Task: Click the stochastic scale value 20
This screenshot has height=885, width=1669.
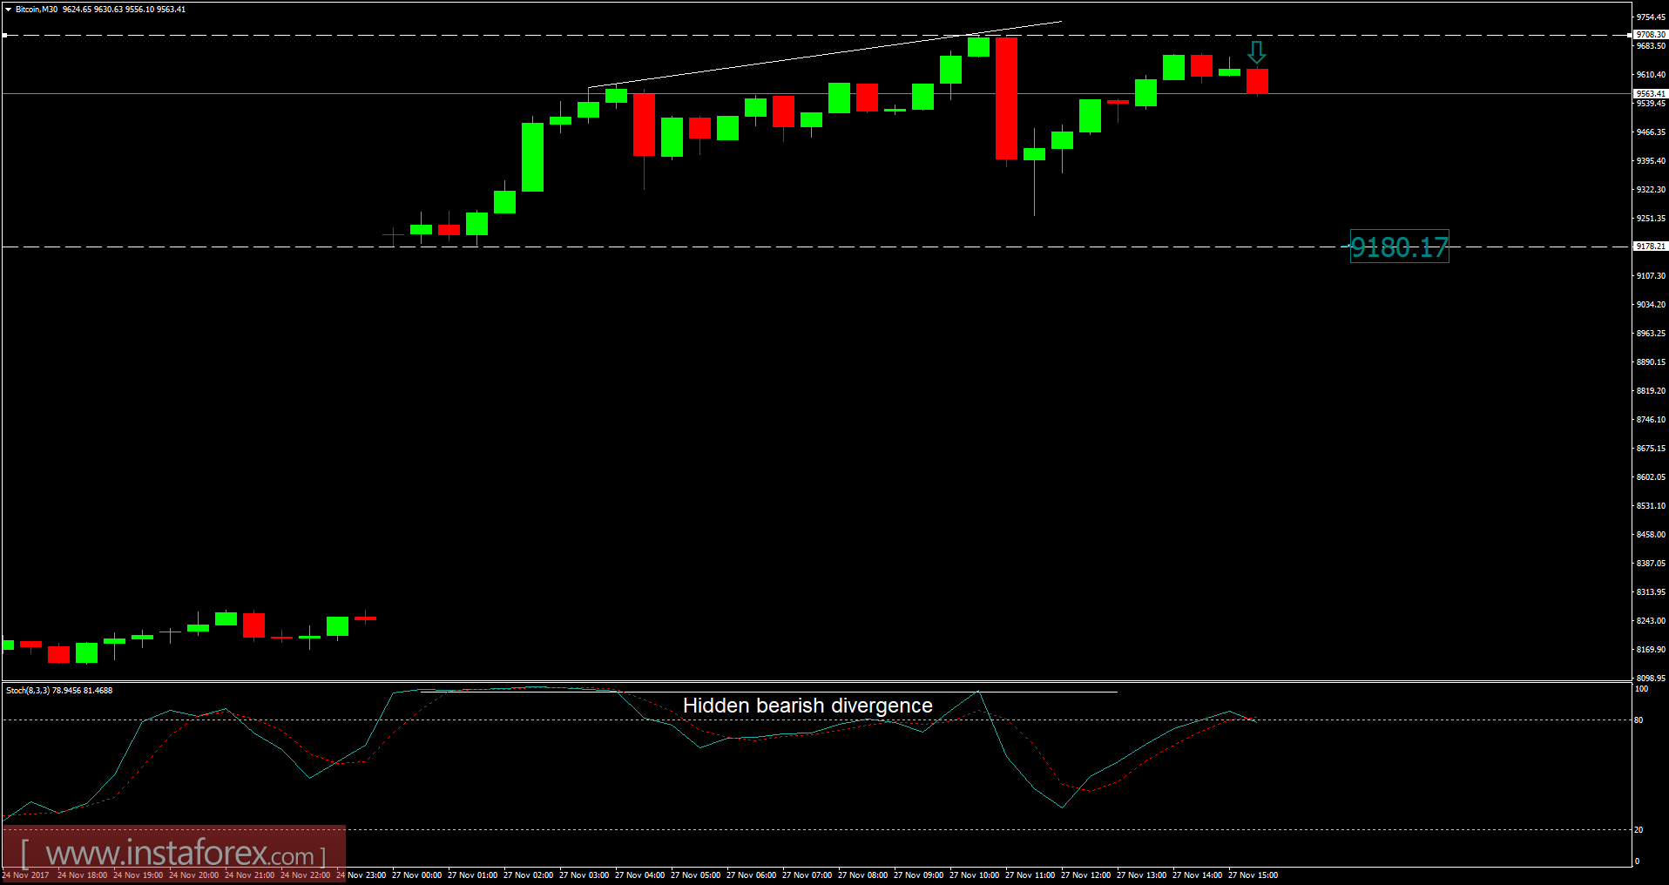Action: pos(1639,830)
